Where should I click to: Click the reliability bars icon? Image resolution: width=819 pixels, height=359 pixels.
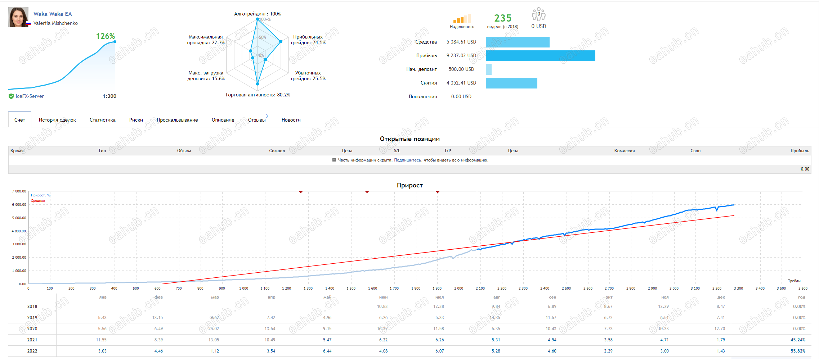[x=462, y=19]
